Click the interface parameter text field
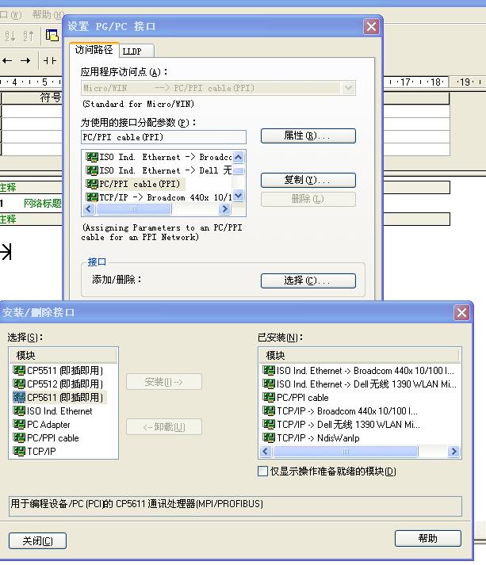 (x=163, y=137)
